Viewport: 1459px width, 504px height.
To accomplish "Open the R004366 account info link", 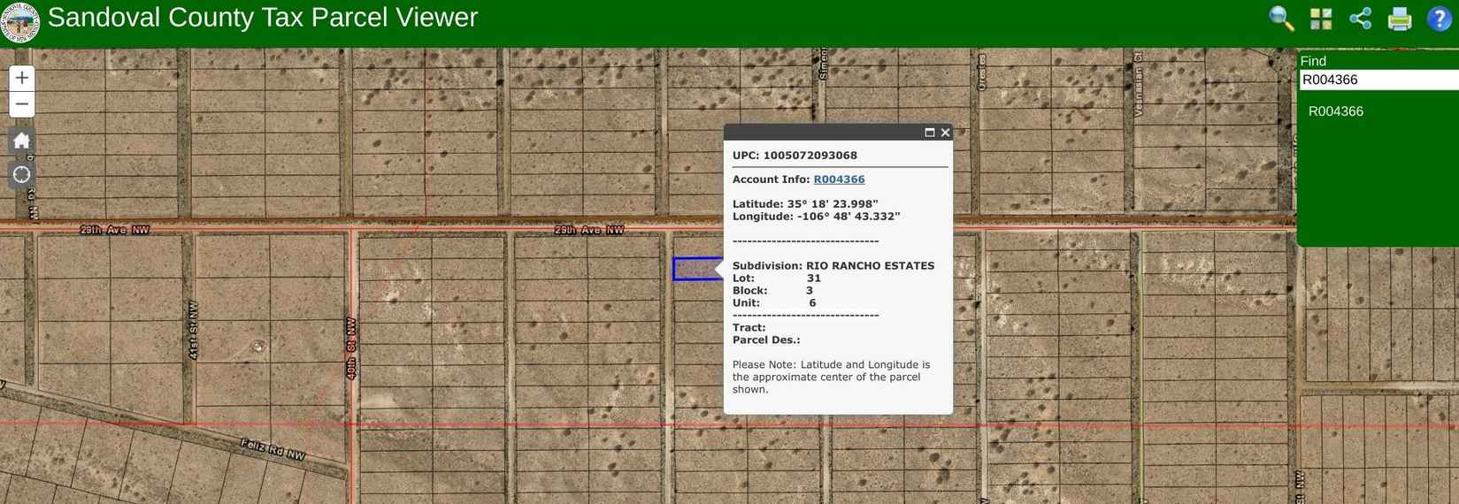I will pyautogui.click(x=839, y=179).
